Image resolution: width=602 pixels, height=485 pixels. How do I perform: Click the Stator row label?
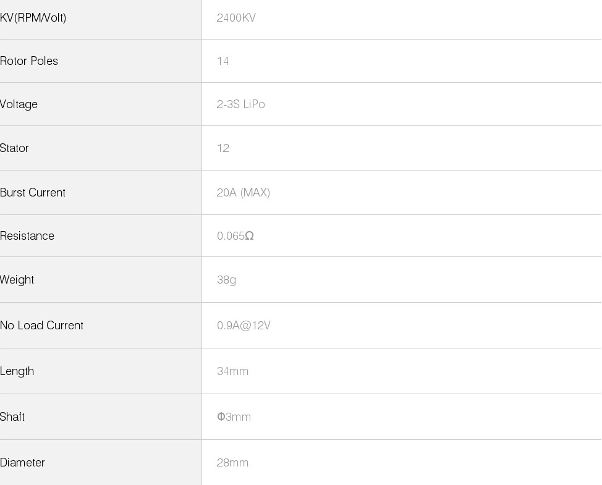(x=15, y=148)
